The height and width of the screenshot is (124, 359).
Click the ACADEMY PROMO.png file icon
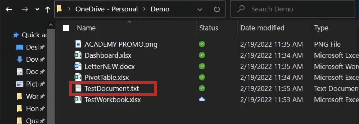pyautogui.click(x=78, y=44)
